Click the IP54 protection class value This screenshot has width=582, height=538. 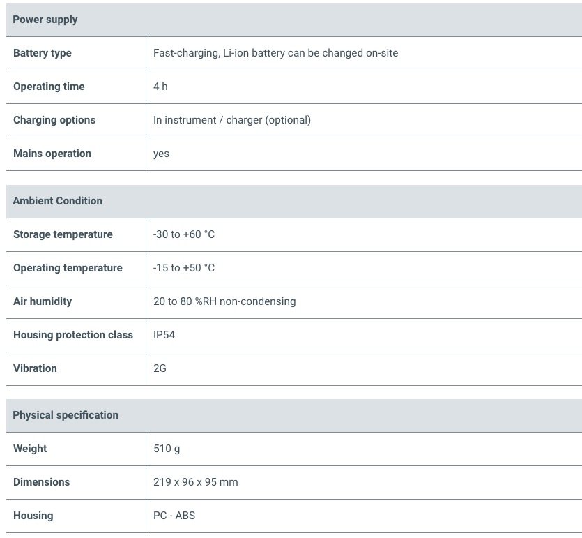164,334
